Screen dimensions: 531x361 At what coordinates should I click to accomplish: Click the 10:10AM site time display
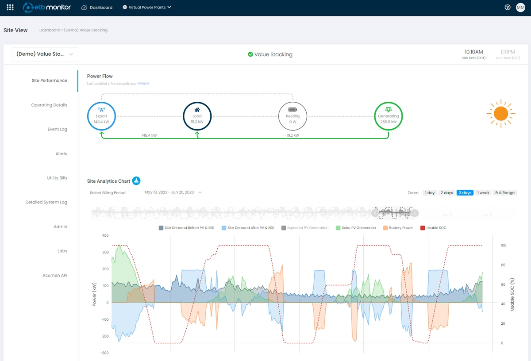coord(474,52)
